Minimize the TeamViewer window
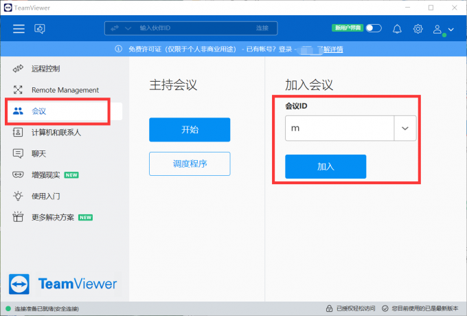The image size is (467, 316). pyautogui.click(x=408, y=8)
